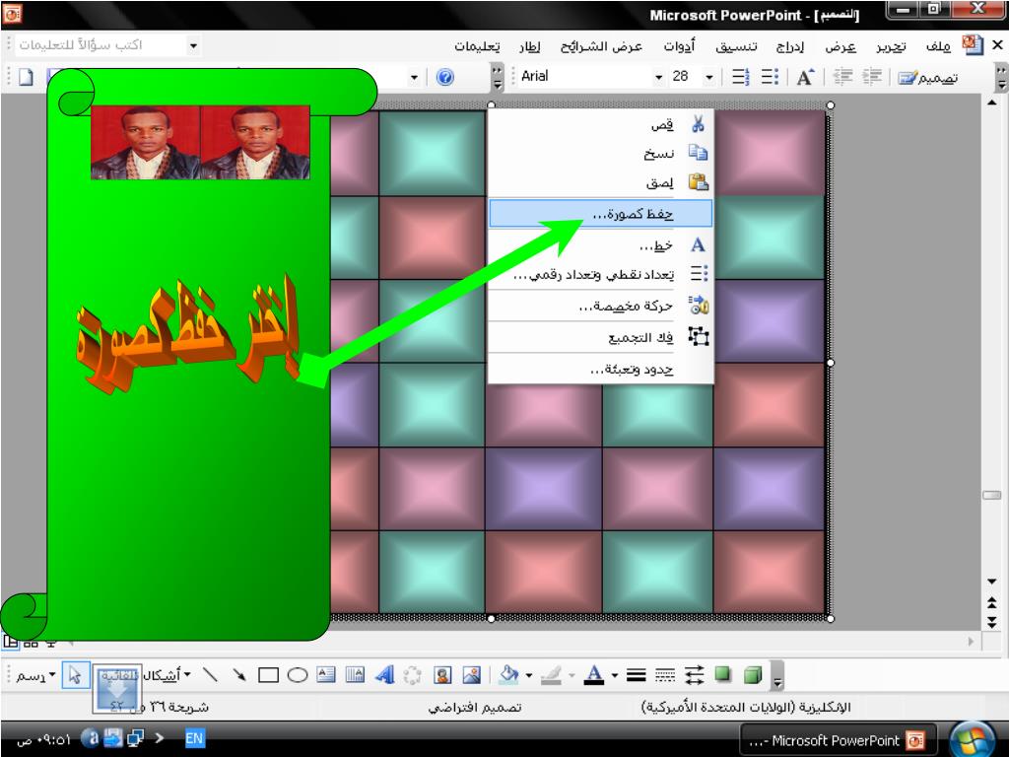Click the Increase Font Size icon

tap(805, 77)
